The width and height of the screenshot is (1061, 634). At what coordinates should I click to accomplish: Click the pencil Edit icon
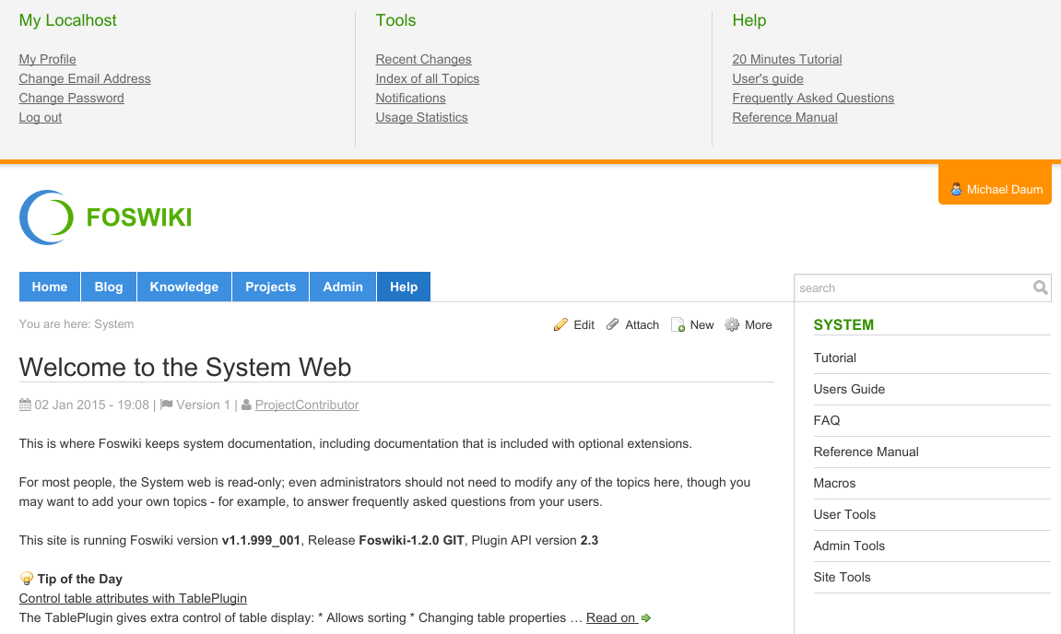(x=560, y=324)
